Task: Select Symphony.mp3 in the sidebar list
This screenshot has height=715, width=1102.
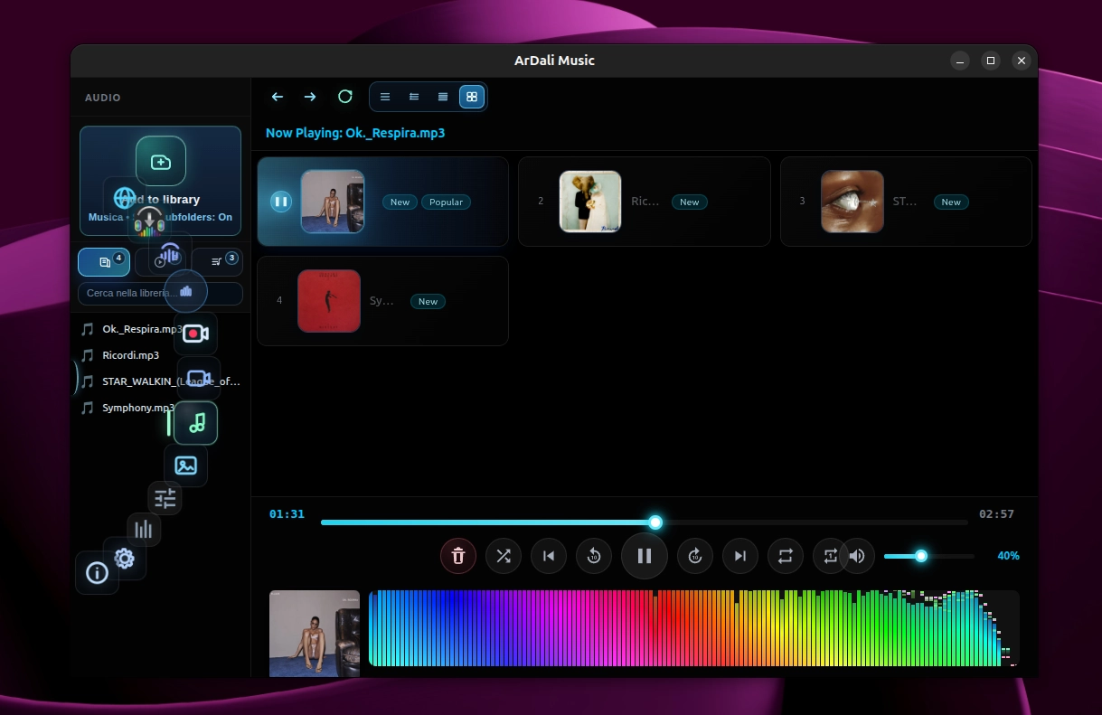Action: pyautogui.click(x=161, y=408)
